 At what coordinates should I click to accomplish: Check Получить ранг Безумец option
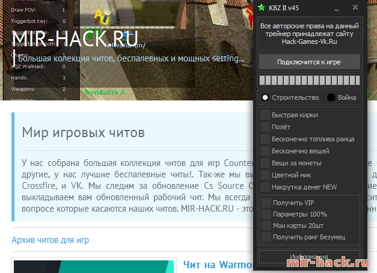266,237
